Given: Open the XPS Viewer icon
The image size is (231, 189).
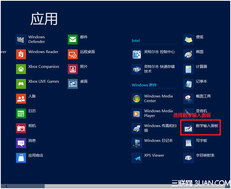Looking at the screenshot, I should coord(137,158).
